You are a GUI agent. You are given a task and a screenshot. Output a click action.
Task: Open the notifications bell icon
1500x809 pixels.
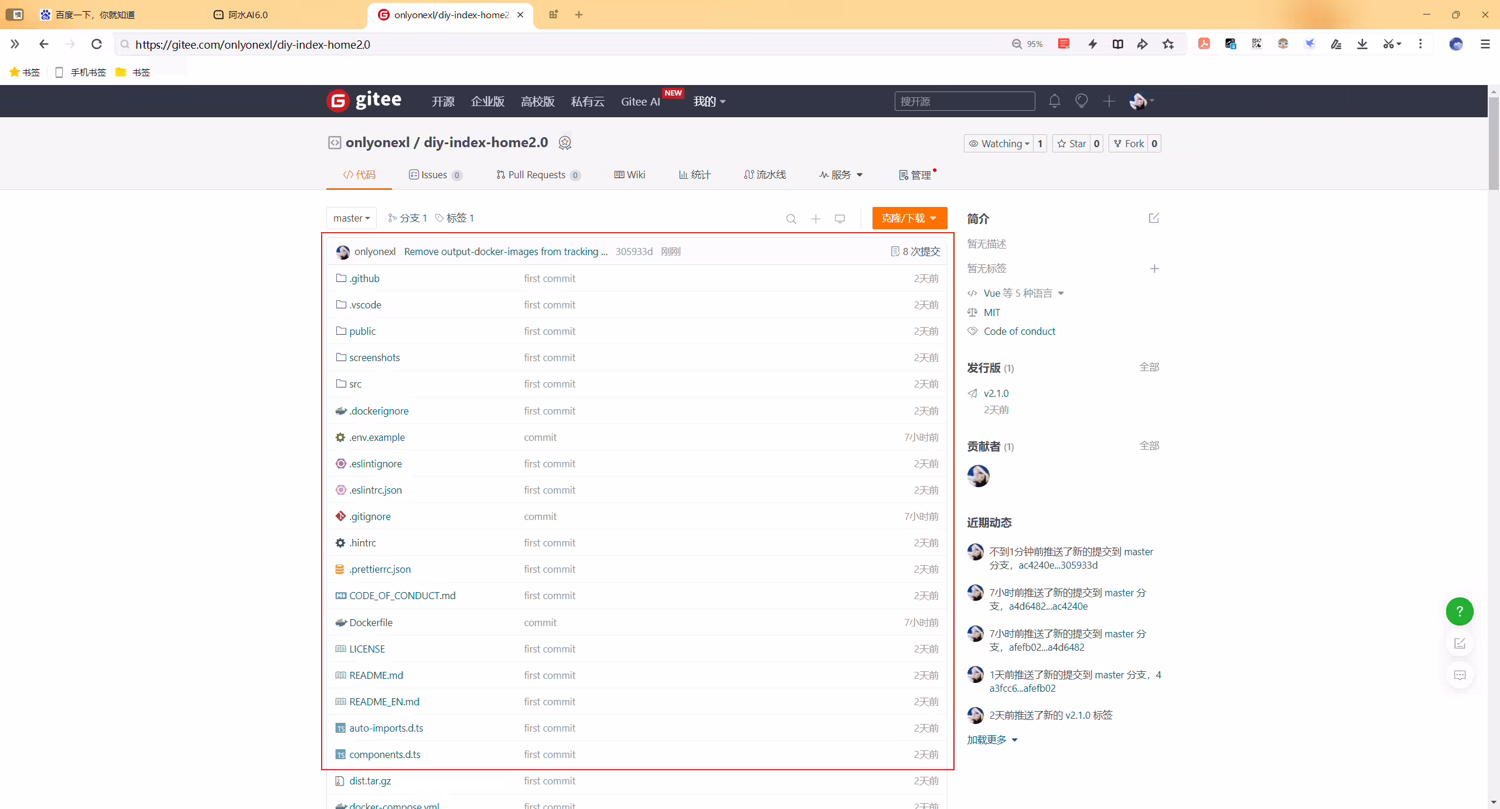click(1054, 101)
